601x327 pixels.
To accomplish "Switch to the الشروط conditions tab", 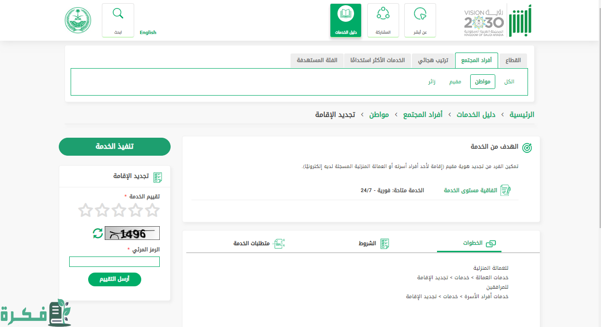I will [x=373, y=243].
